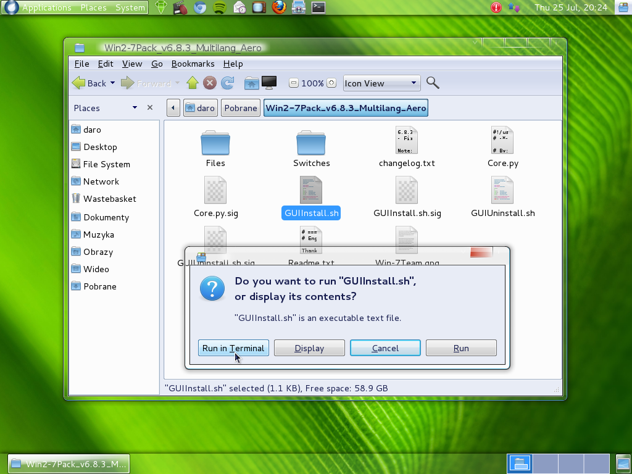
Task: Click the Reload toolbar icon
Action: coord(228,83)
